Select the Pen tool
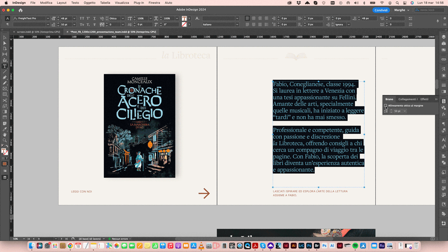The image size is (448, 252). (x=5, y=77)
